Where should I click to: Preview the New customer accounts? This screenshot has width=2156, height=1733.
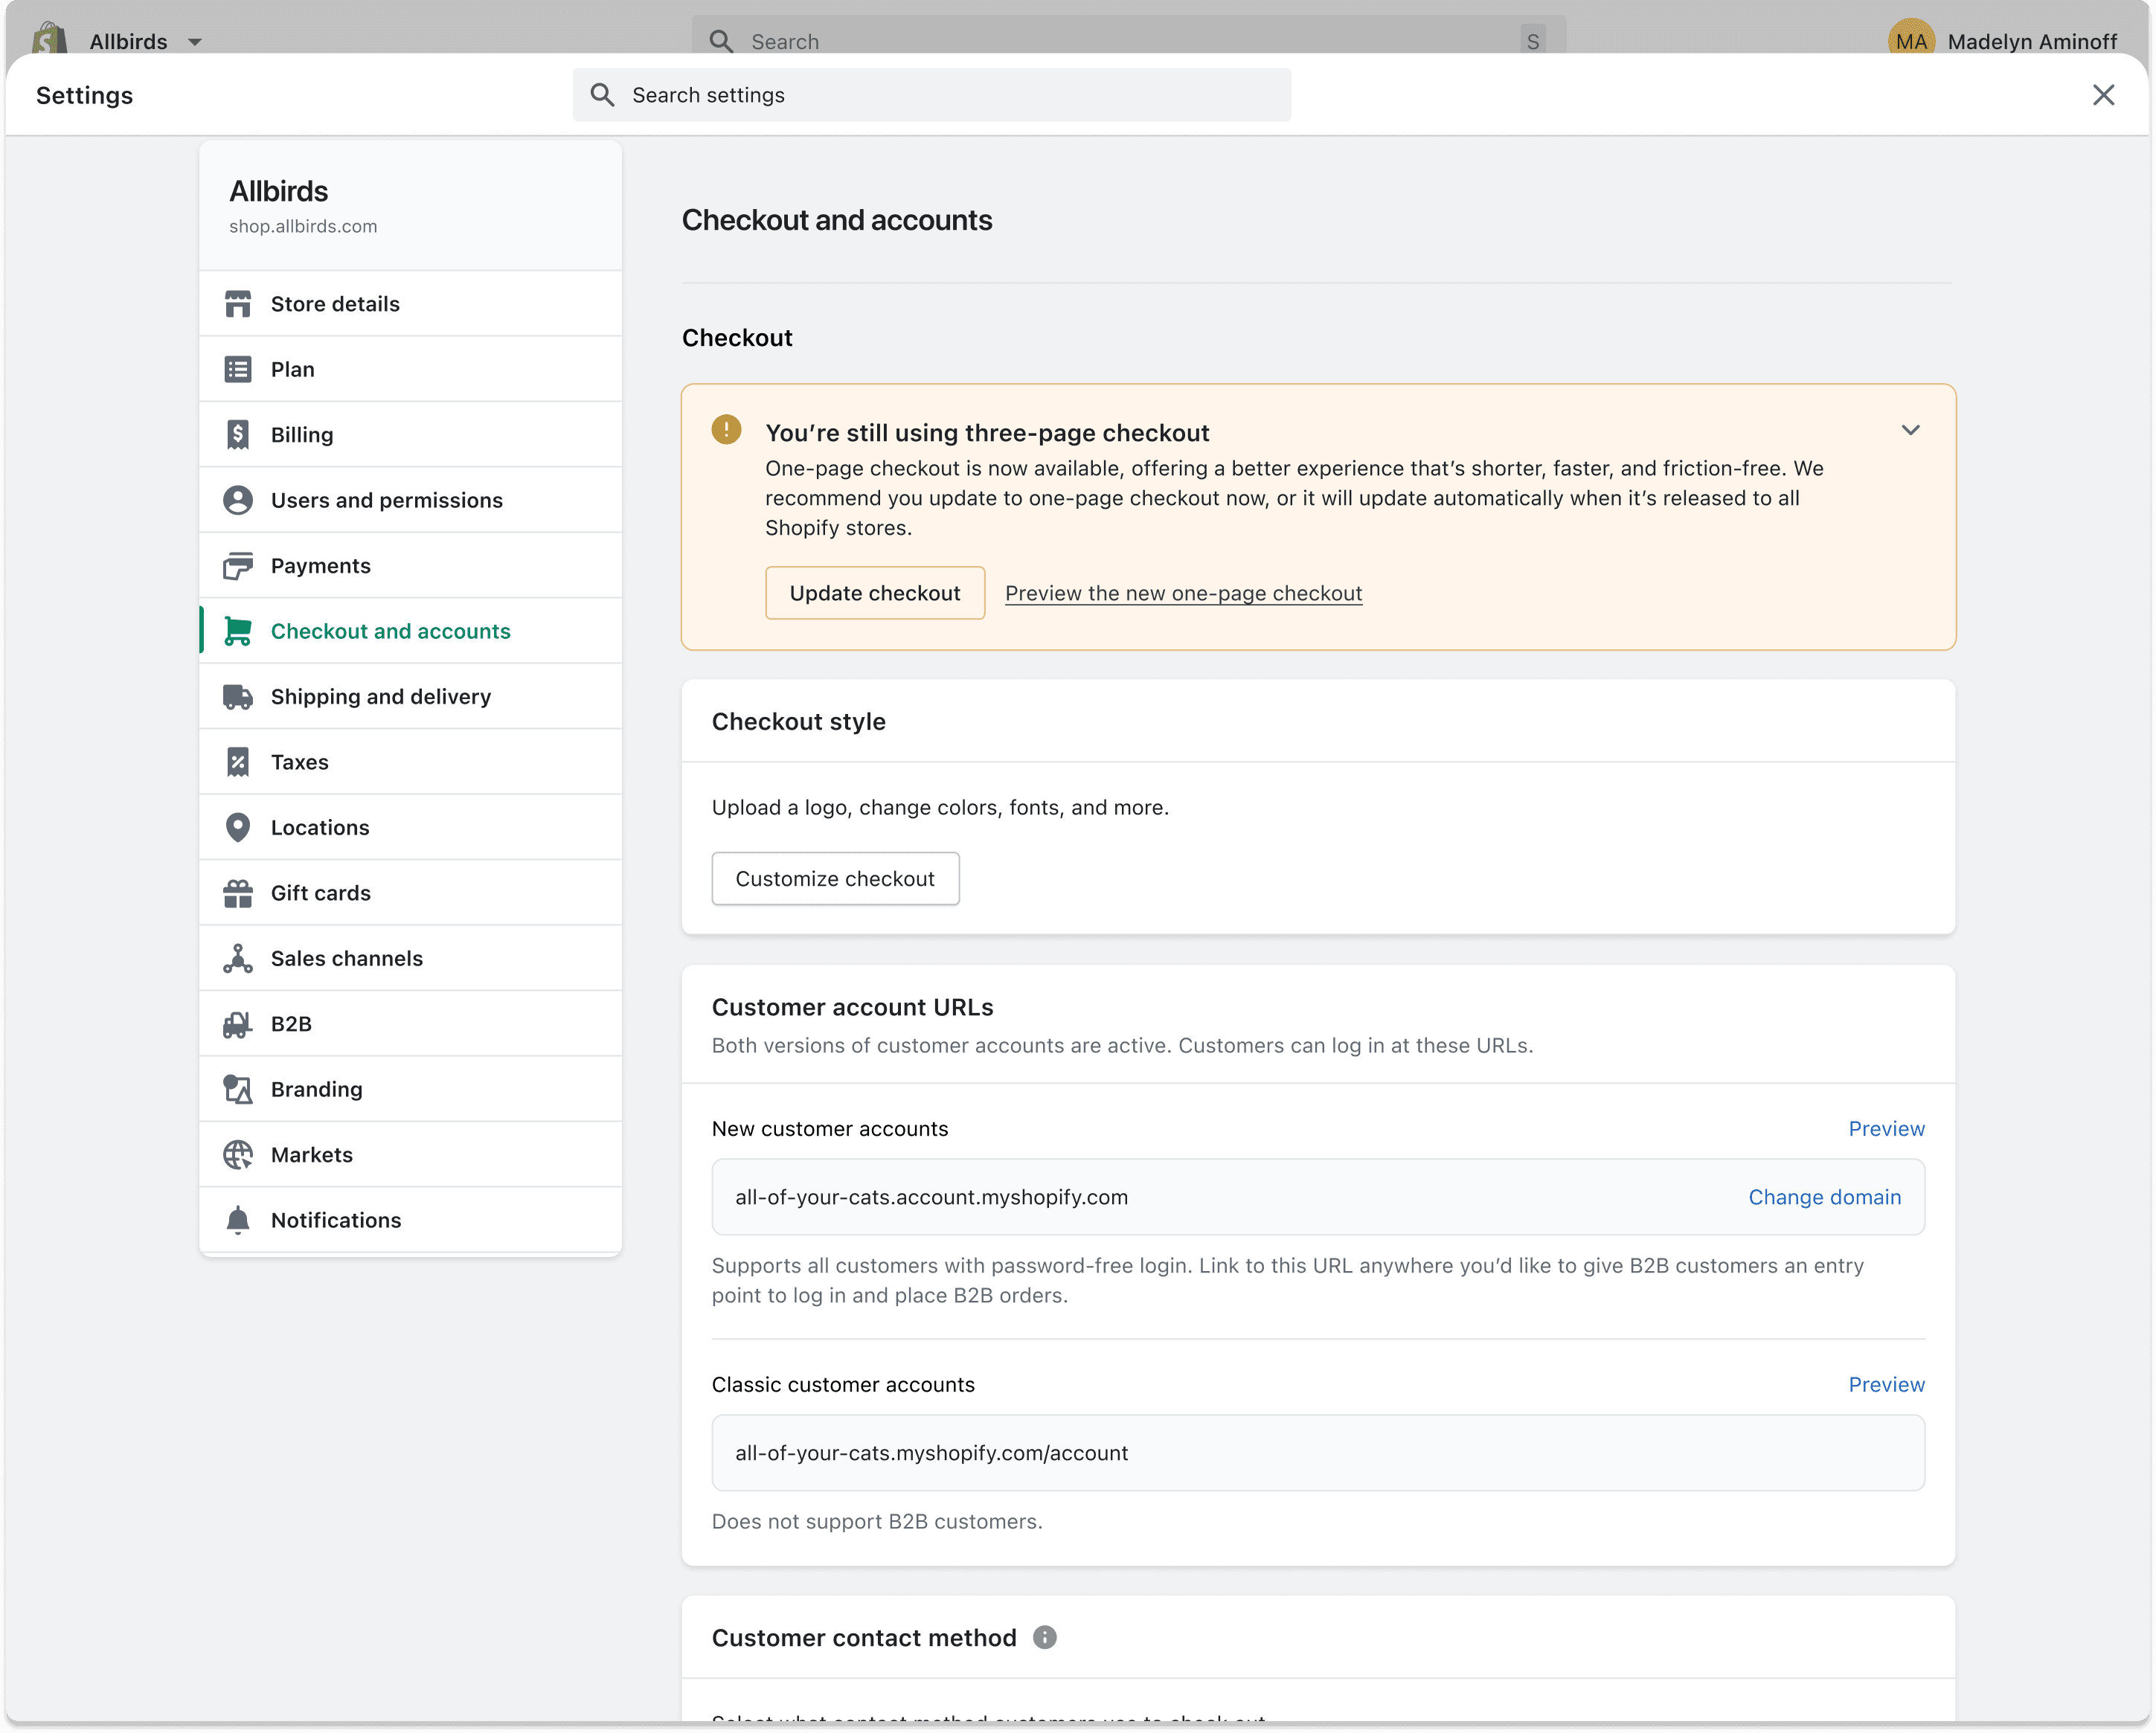1886,1129
